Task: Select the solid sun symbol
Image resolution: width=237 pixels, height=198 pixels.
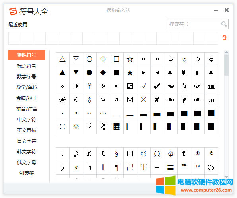Action: coord(62,100)
